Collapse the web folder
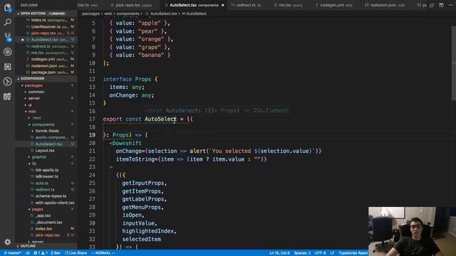The height and width of the screenshot is (256, 456). [32, 112]
